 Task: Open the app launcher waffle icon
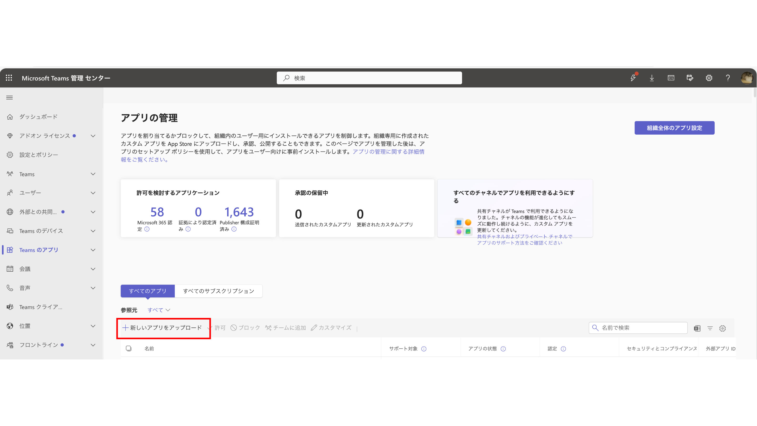(x=9, y=78)
